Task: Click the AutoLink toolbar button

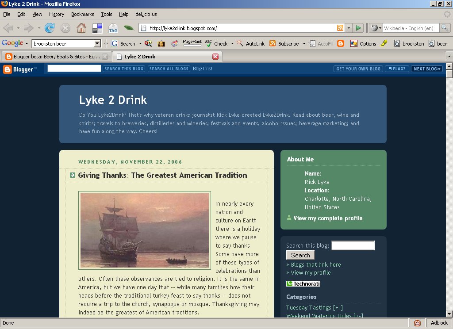Action: coord(250,44)
